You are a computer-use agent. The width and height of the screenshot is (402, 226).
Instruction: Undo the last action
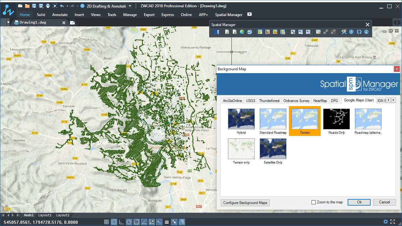click(x=62, y=6)
